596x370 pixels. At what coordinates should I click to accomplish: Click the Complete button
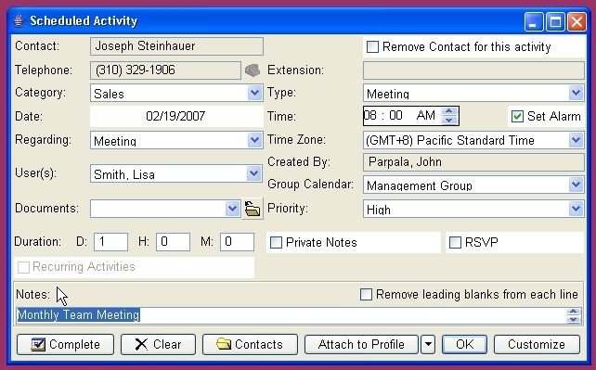point(65,345)
